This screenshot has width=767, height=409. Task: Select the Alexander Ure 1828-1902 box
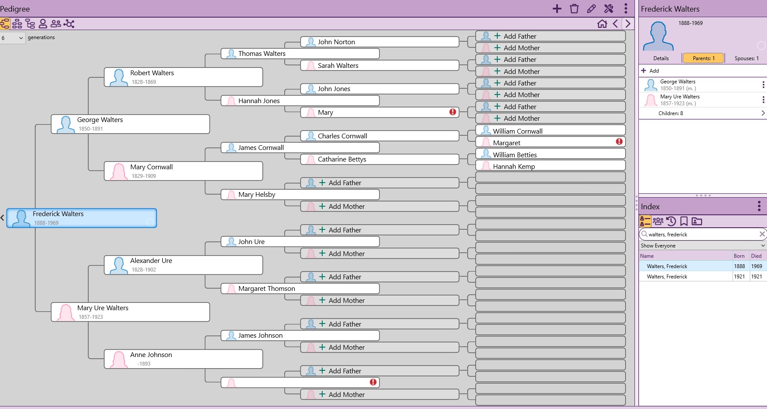[183, 265]
